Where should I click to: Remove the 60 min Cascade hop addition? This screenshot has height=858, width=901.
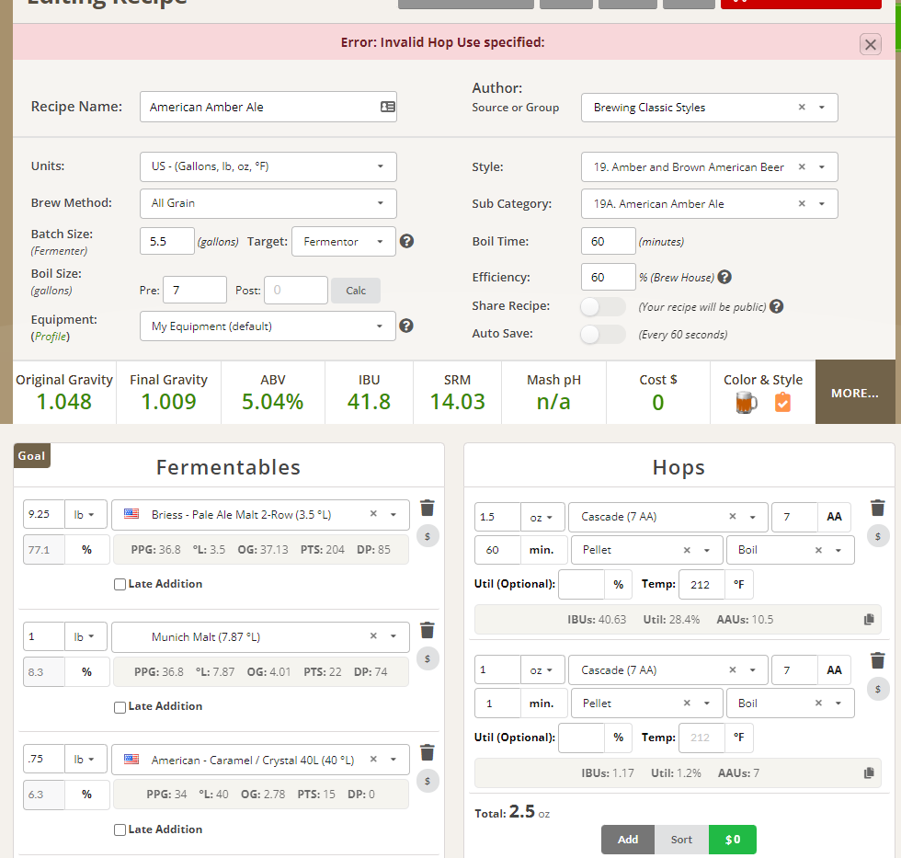point(877,509)
